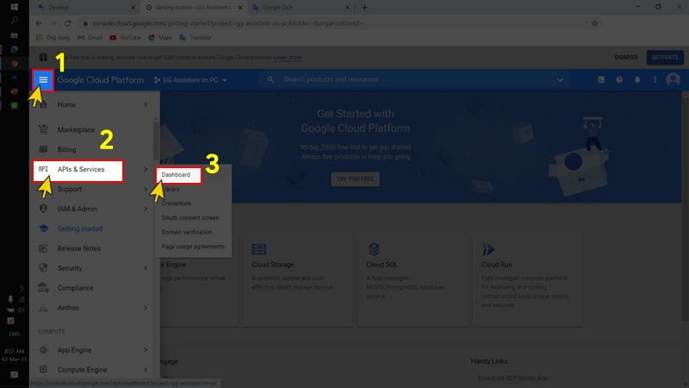The width and height of the screenshot is (689, 388).
Task: Click the DISMISS button
Action: 626,58
